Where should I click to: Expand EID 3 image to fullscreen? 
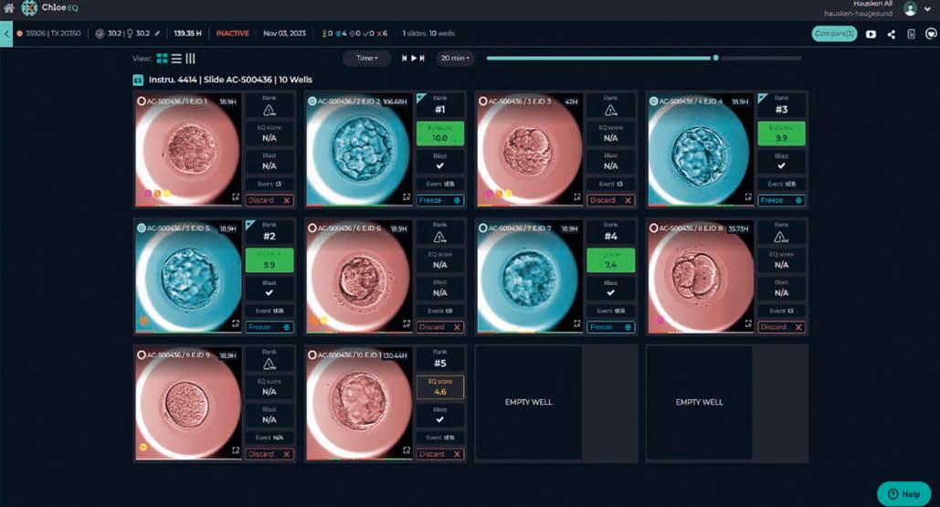click(577, 196)
